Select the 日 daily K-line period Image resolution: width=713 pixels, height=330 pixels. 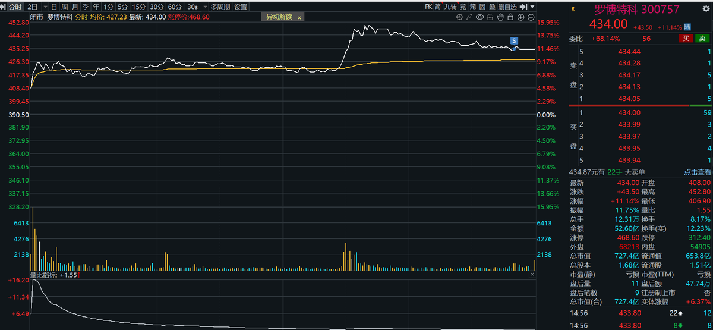coord(54,7)
